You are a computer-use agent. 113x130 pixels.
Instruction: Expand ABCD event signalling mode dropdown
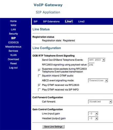point(98,80)
